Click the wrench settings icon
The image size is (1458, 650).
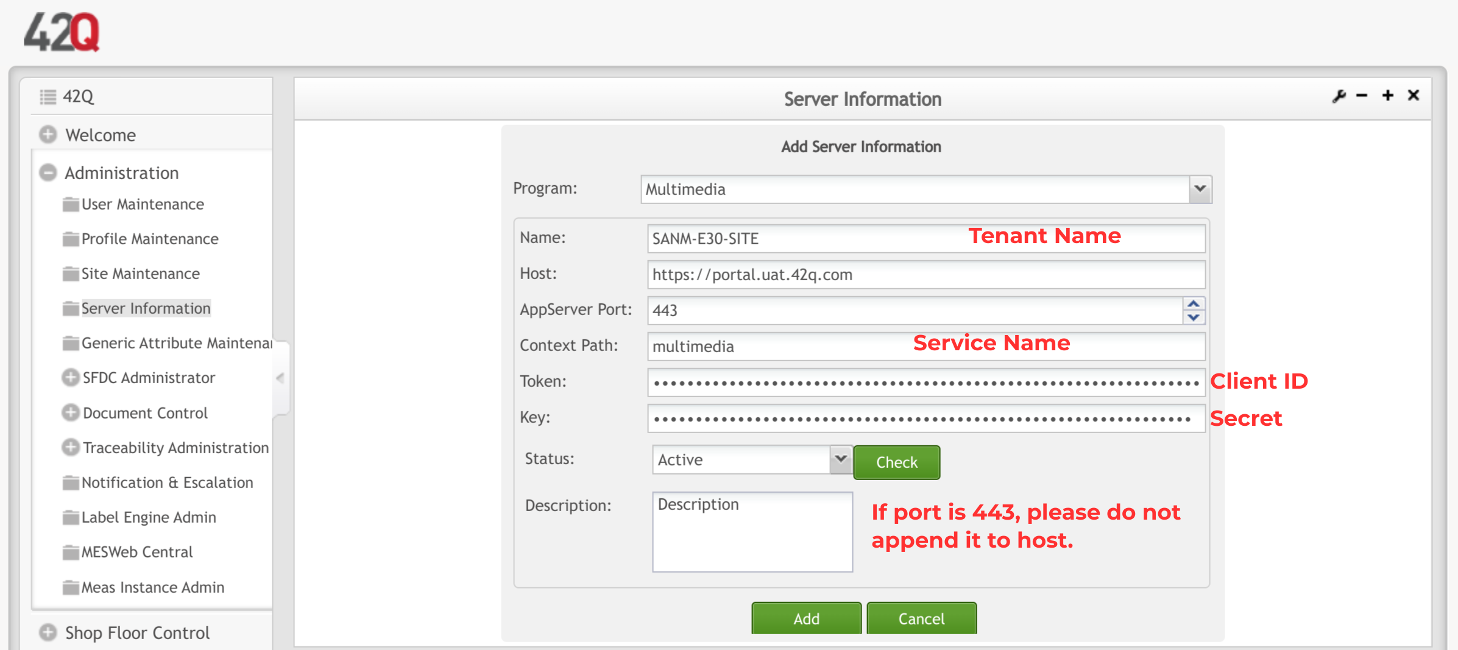click(x=1339, y=96)
